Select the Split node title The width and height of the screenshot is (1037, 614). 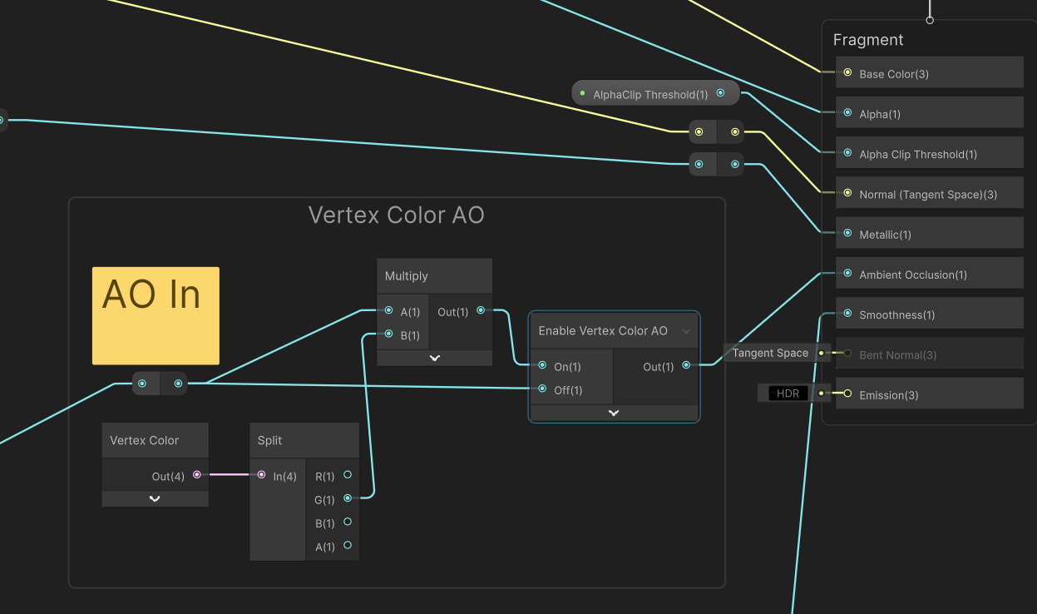(269, 440)
